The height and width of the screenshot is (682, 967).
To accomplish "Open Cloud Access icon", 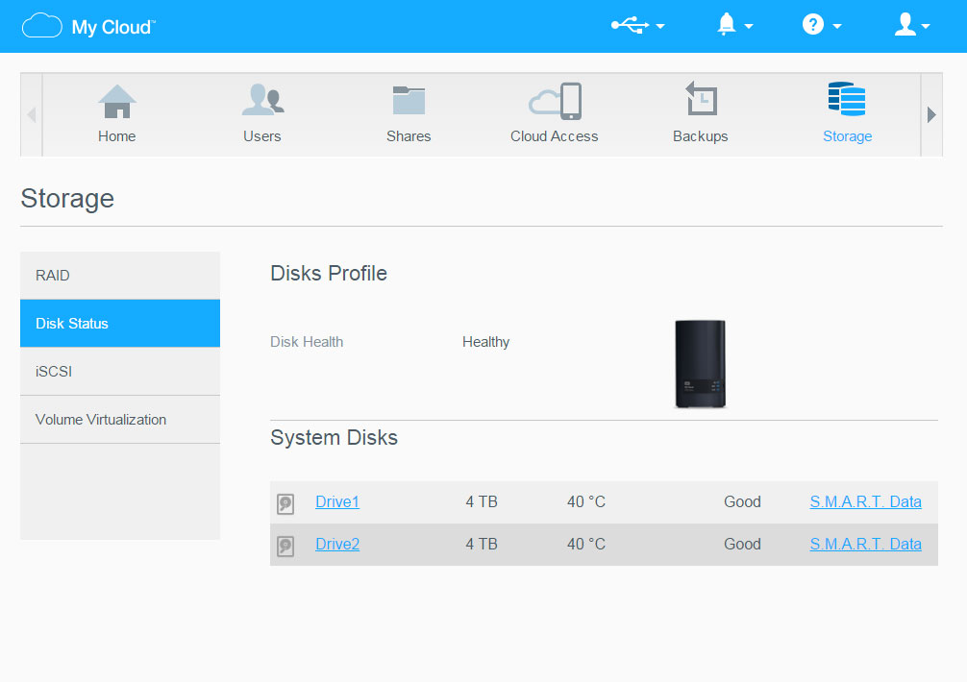I will (555, 102).
